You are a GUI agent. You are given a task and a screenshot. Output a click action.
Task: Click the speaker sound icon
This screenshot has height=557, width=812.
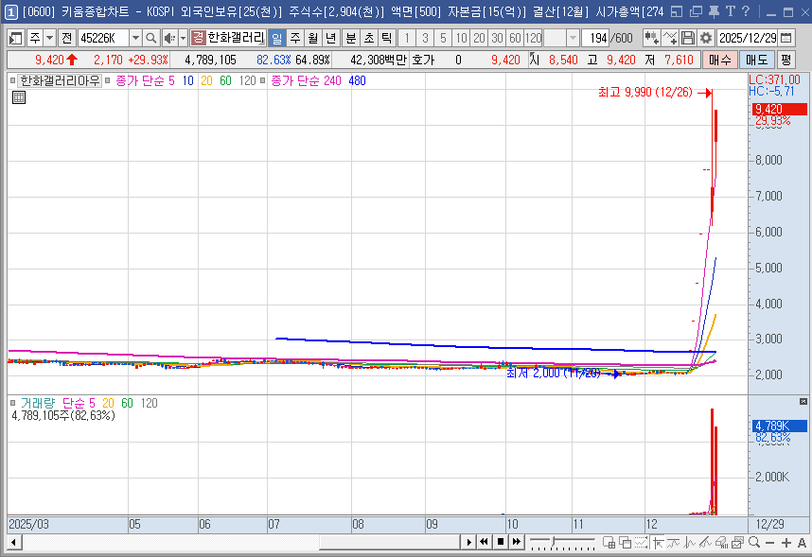coord(168,38)
